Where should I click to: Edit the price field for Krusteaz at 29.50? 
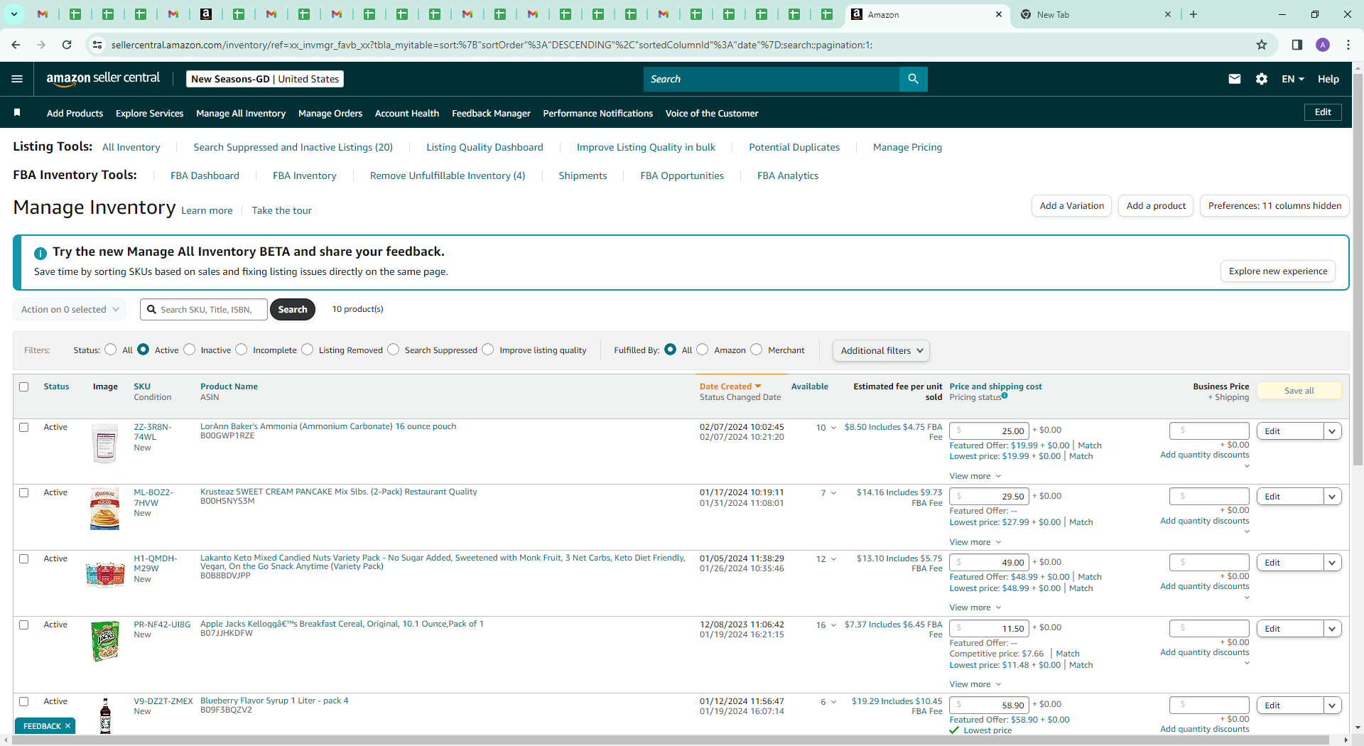coord(989,497)
